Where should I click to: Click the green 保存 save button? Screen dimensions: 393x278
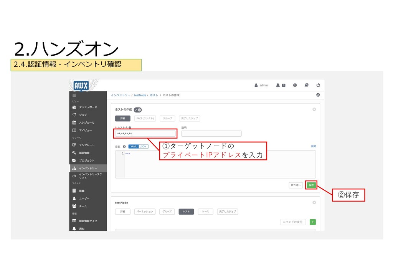click(x=311, y=185)
